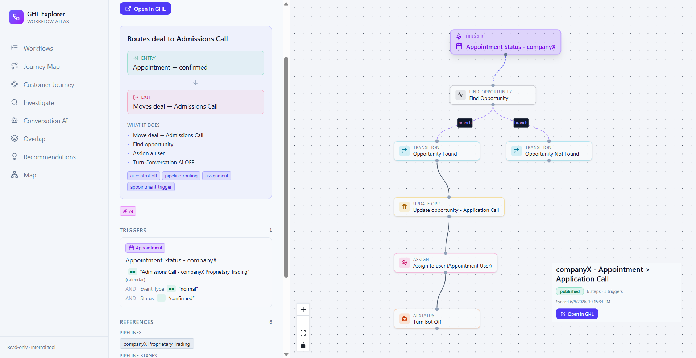696x358 pixels.
Task: Select the Opportunity Not Found node
Action: [x=549, y=151]
